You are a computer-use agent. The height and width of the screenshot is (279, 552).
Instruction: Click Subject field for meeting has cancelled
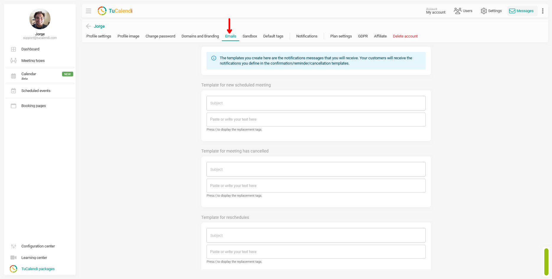316,169
